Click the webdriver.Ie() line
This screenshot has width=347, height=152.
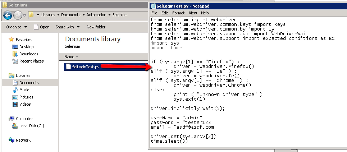[206, 76]
